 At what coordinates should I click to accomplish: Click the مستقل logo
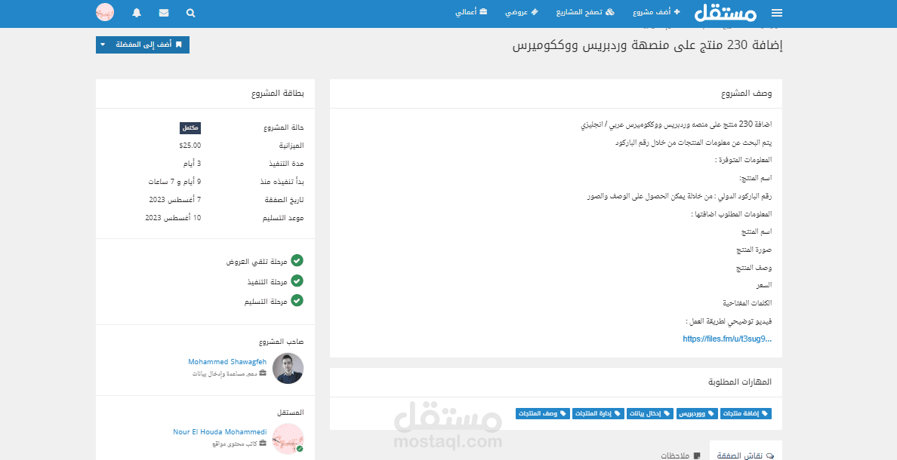(726, 13)
